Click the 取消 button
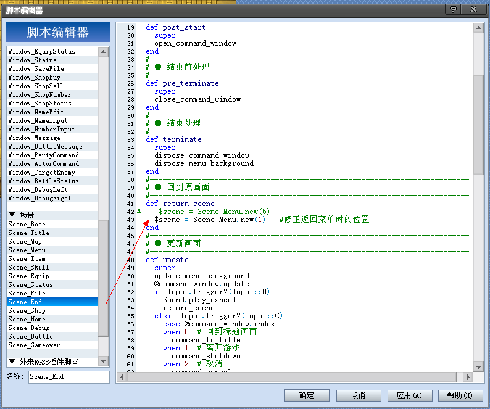The image size is (490, 409). pos(359,395)
